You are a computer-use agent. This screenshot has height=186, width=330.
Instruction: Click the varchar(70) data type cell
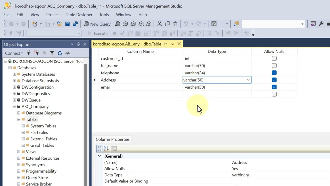coord(217,66)
